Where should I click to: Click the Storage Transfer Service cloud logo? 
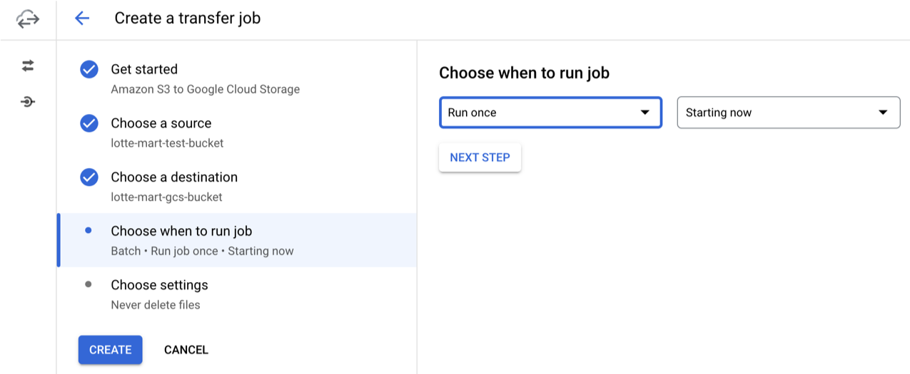click(x=28, y=19)
